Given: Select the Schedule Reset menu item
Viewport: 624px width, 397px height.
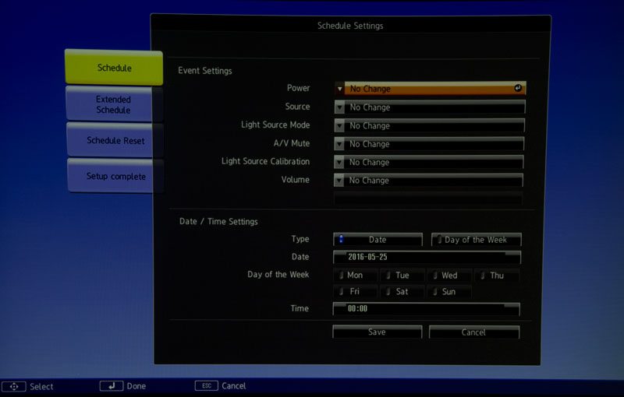Looking at the screenshot, I should [115, 141].
